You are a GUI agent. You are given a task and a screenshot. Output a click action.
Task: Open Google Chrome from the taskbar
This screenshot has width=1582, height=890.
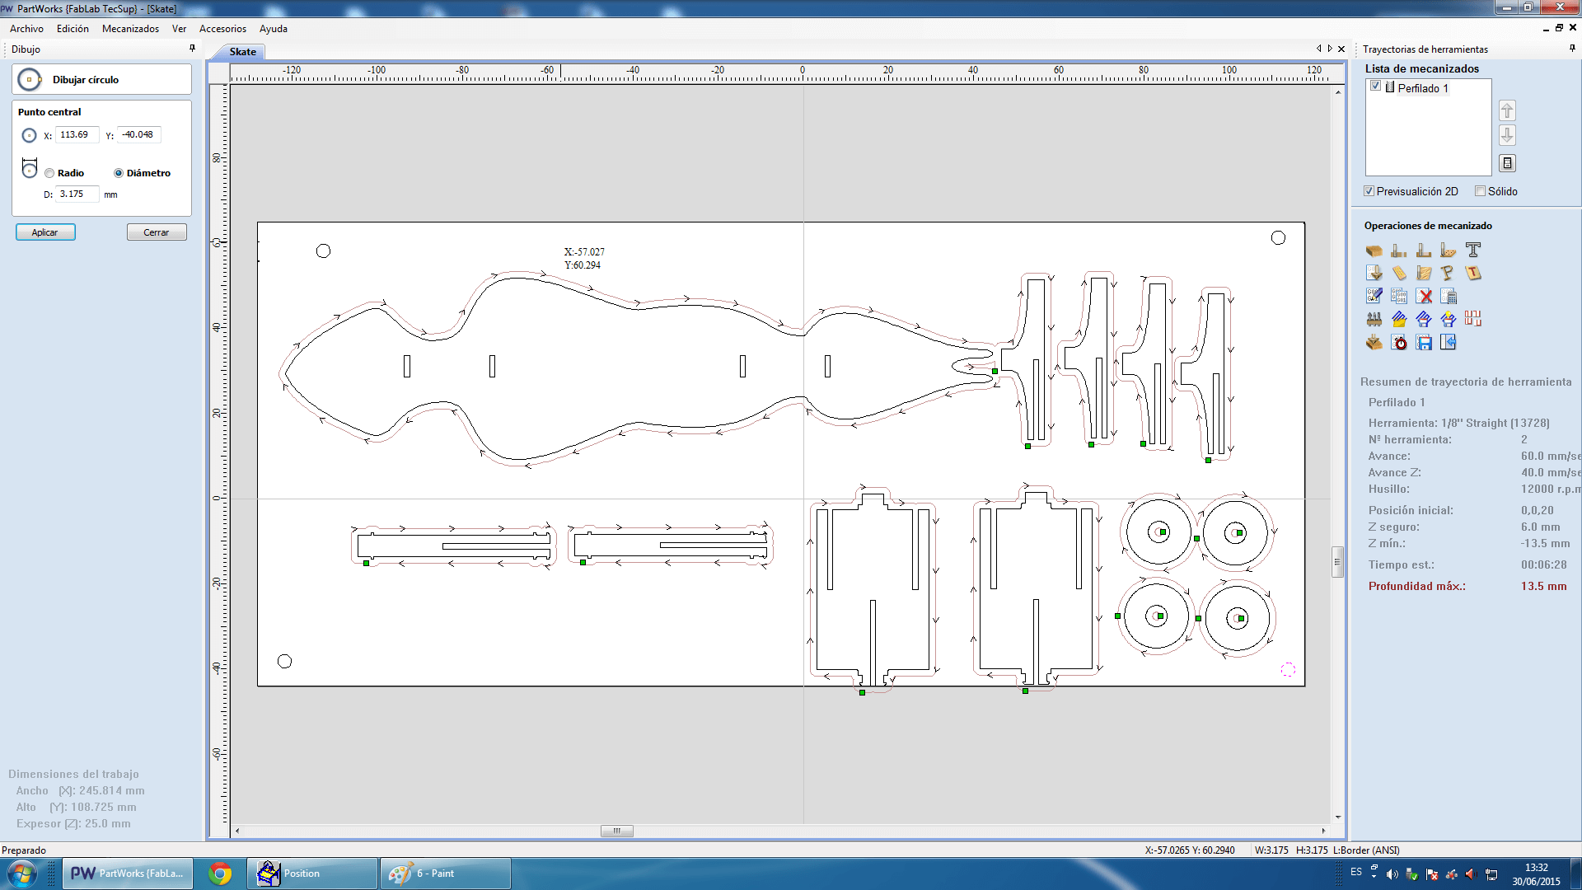click(x=220, y=874)
